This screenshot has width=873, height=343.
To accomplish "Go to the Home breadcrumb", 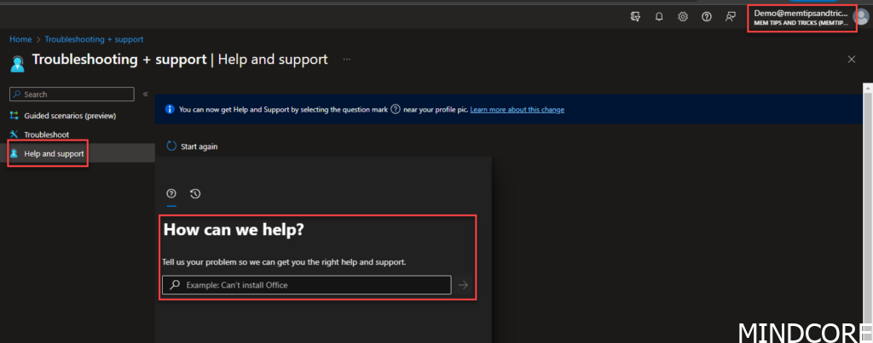I will point(20,39).
